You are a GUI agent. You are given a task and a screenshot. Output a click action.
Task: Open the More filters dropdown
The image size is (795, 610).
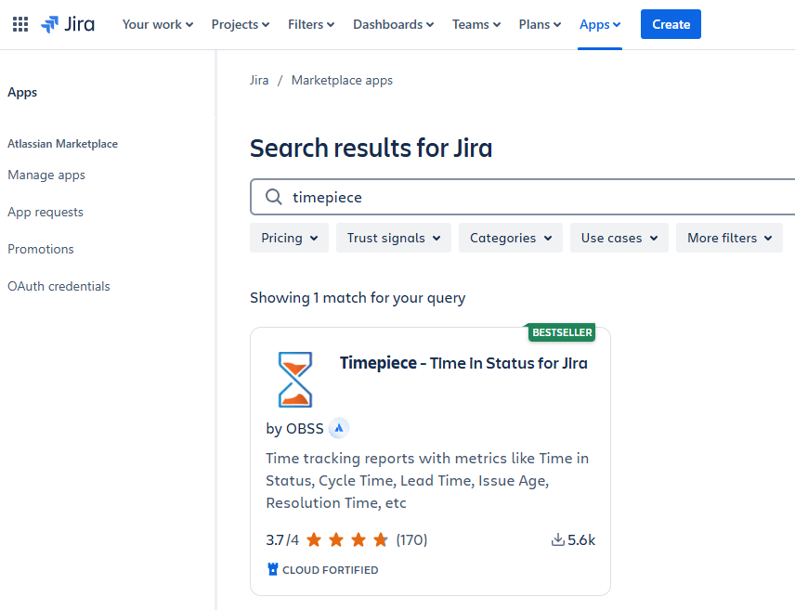[729, 238]
